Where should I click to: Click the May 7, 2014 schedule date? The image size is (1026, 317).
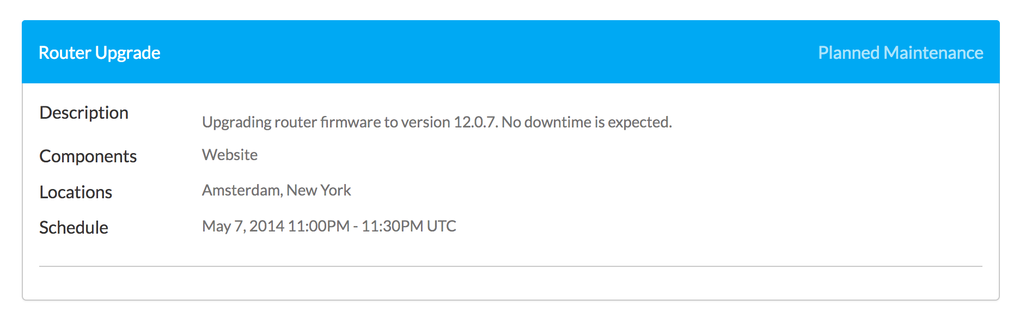(243, 226)
